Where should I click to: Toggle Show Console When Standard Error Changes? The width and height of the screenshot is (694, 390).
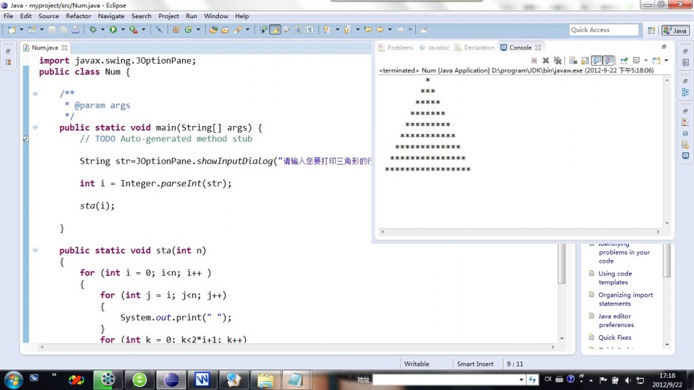click(x=608, y=60)
